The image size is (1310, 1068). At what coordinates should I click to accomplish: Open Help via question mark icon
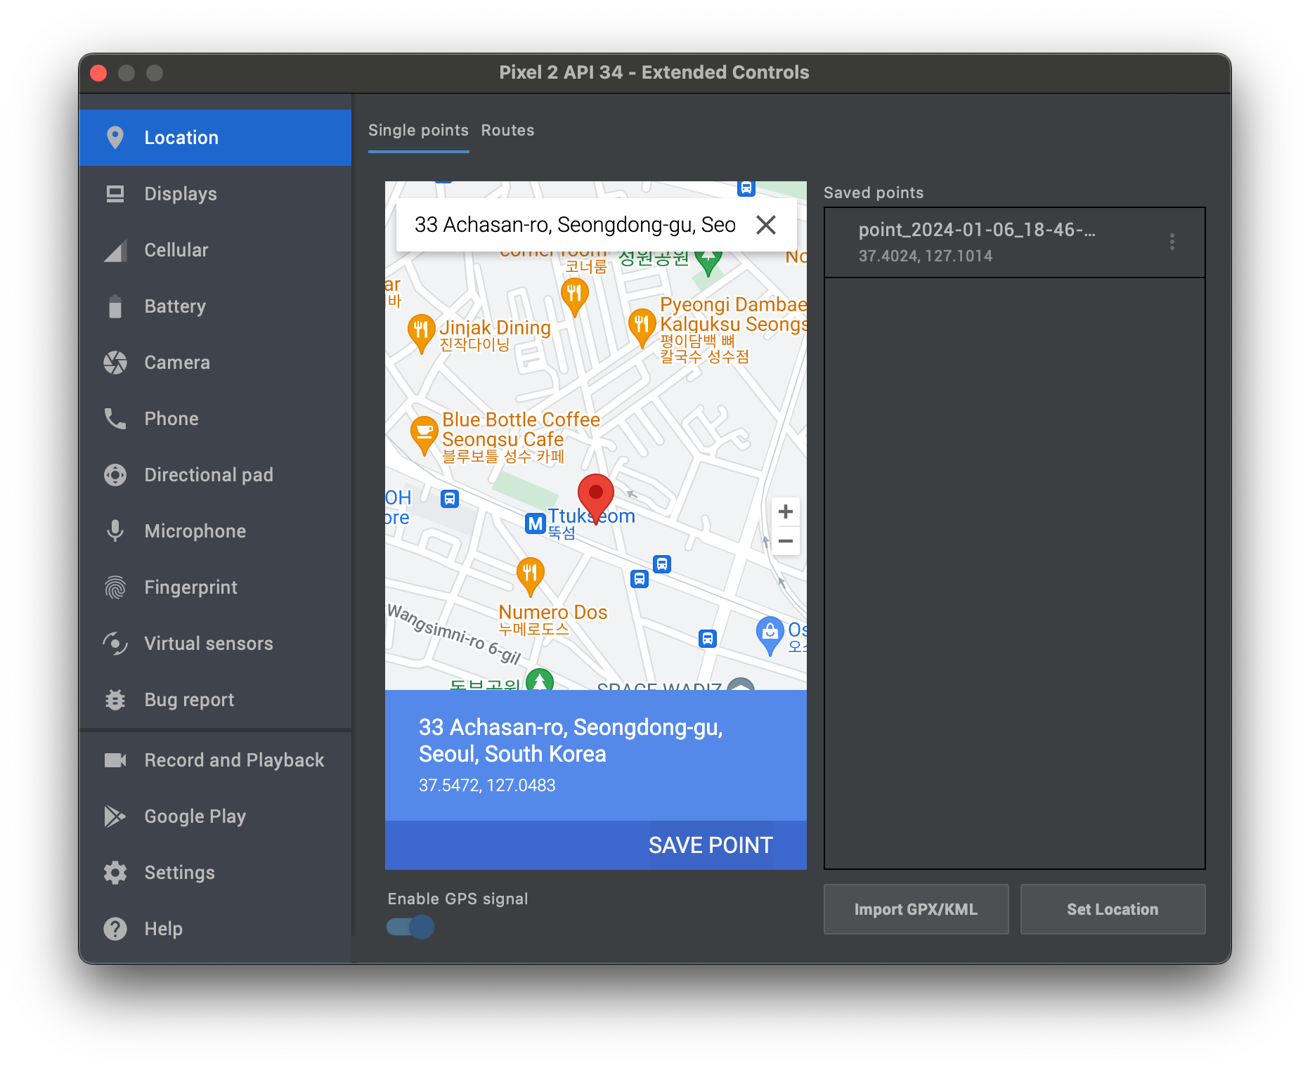pos(115,929)
